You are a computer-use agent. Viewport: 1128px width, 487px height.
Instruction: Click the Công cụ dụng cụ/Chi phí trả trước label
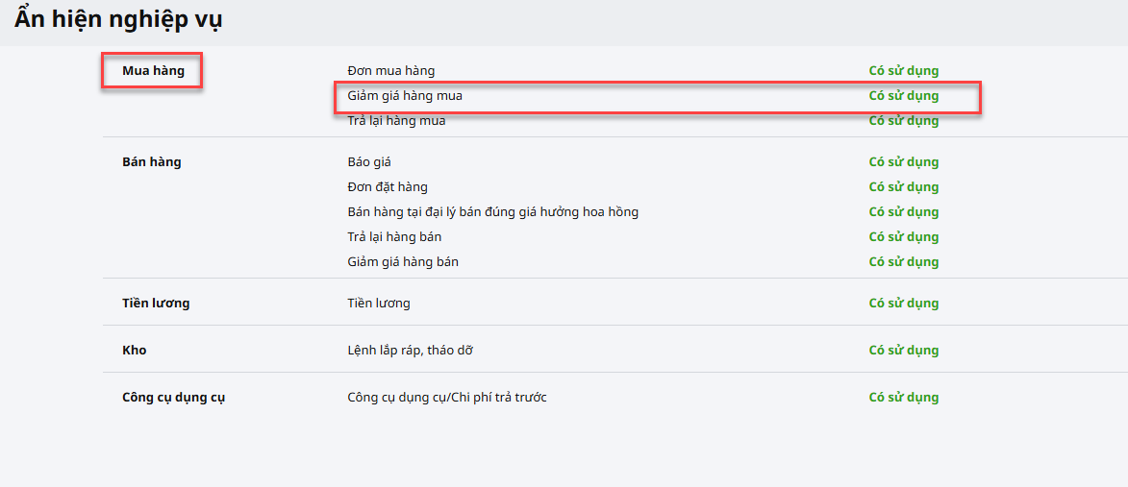(446, 398)
